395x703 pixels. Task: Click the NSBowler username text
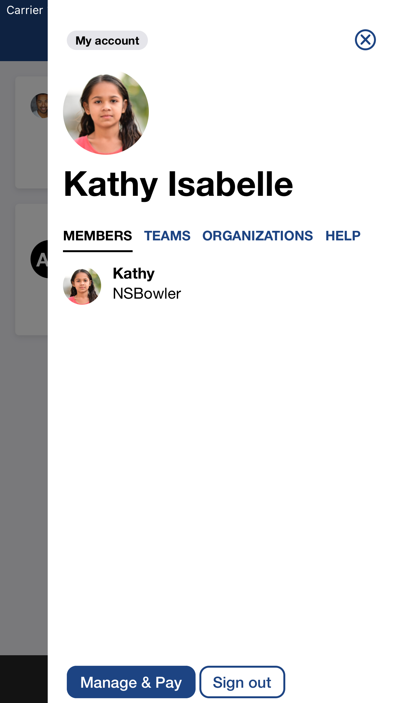point(147,294)
